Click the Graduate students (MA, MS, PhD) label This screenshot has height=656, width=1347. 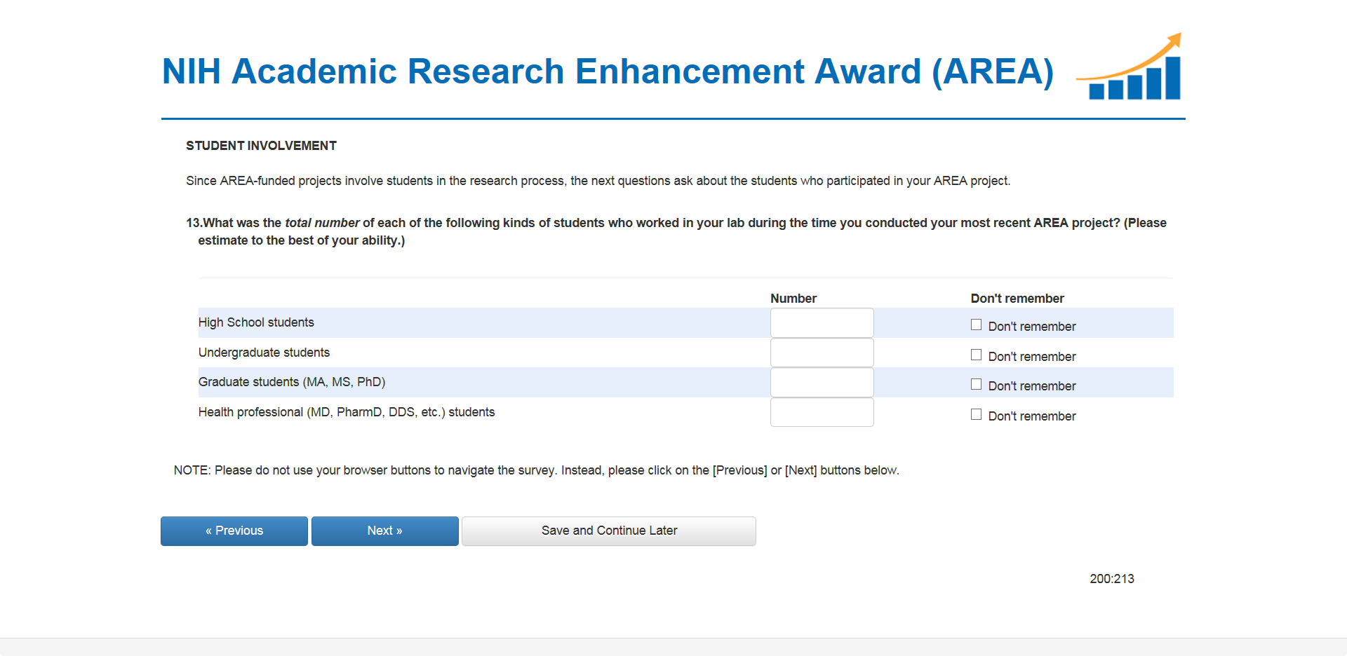292,382
